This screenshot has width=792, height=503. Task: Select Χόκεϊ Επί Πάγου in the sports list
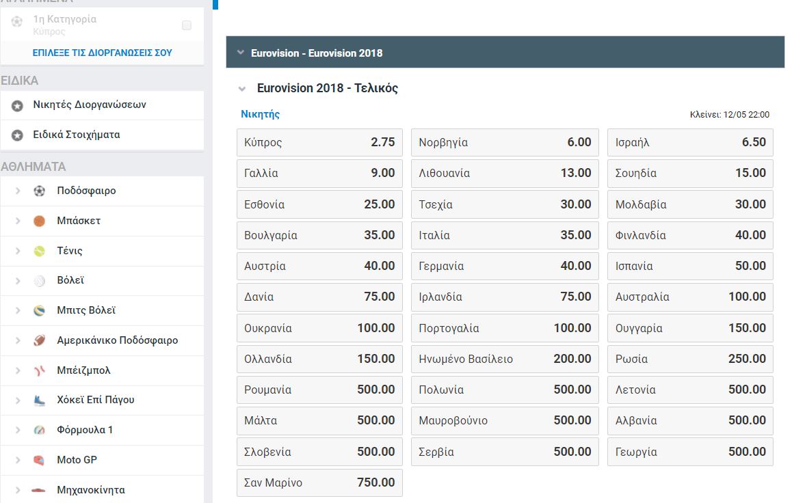click(102, 400)
